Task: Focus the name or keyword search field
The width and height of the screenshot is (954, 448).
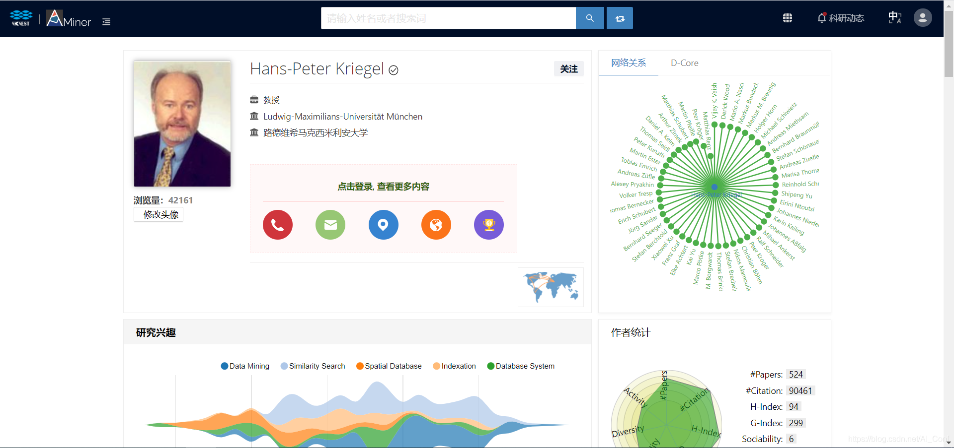Action: click(x=448, y=18)
